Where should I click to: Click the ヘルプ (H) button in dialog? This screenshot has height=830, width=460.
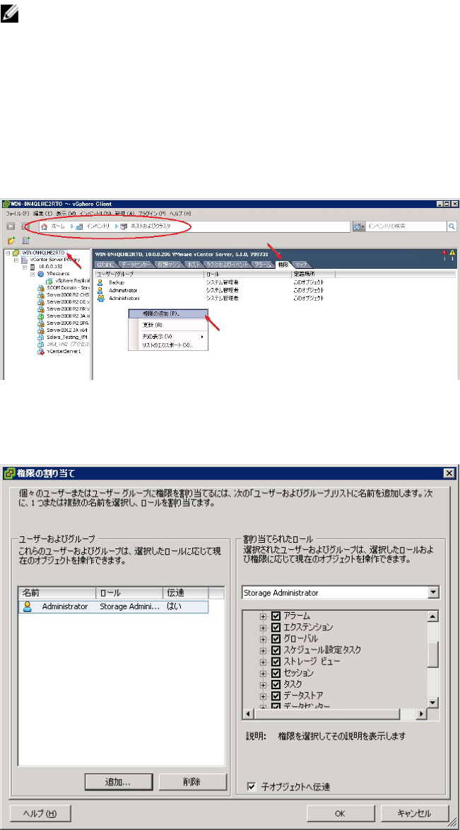(40, 812)
